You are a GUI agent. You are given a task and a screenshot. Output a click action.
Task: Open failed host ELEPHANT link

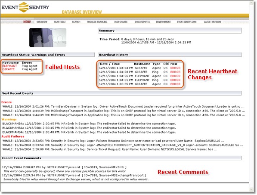pyautogui.click(x=9, y=66)
